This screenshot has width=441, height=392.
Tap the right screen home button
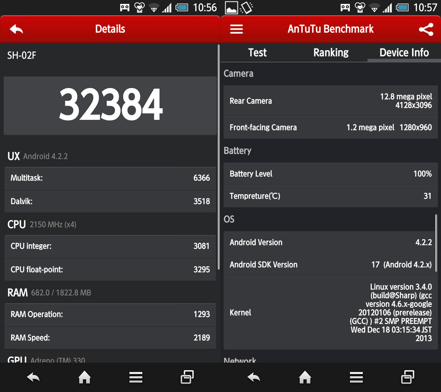(x=305, y=377)
